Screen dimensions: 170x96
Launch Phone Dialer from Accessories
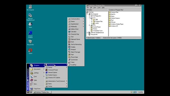click(76, 57)
